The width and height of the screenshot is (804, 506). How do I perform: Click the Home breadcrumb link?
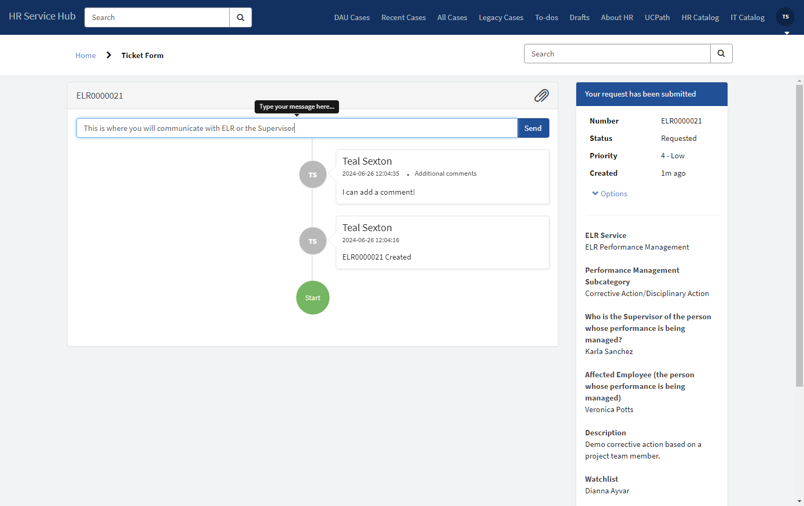pyautogui.click(x=85, y=55)
